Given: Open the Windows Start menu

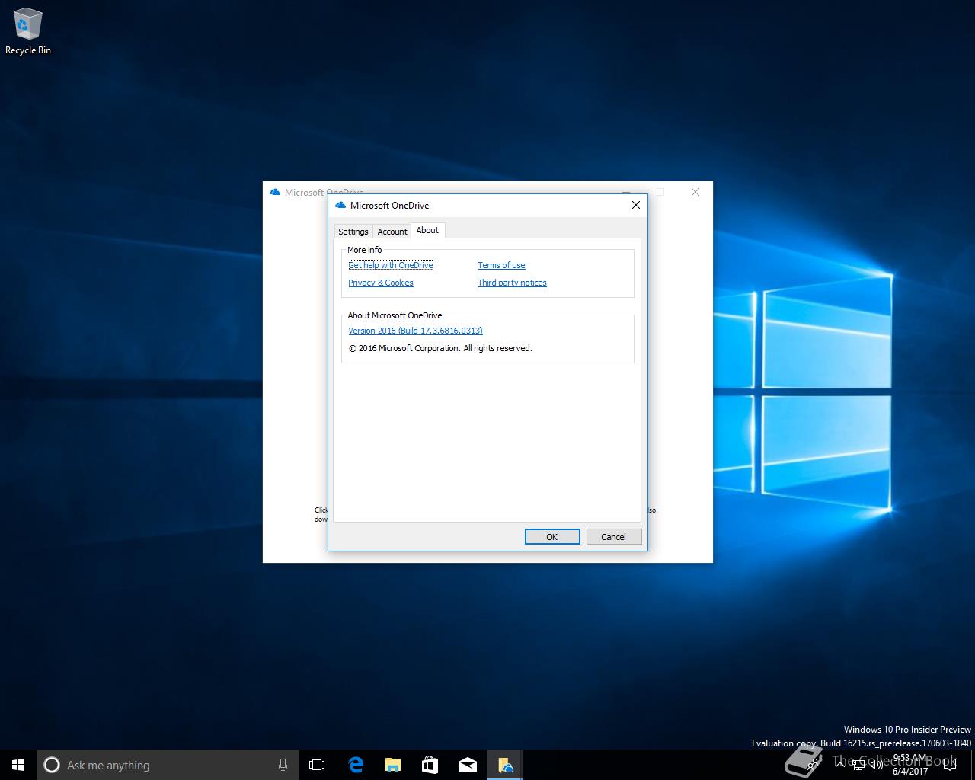Looking at the screenshot, I should [18, 765].
